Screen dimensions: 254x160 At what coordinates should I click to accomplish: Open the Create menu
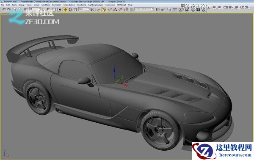36,5
